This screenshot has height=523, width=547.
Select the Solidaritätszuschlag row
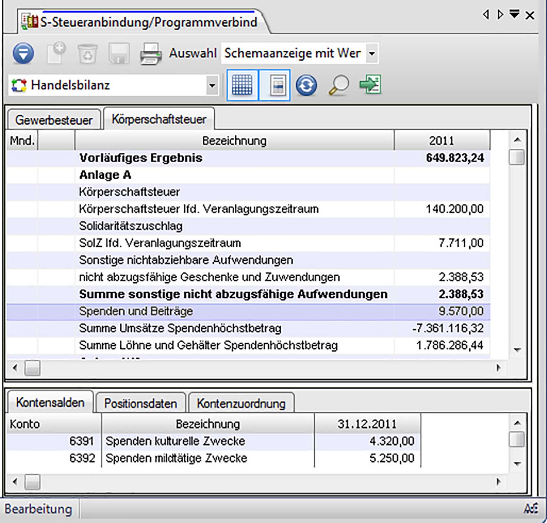[248, 226]
